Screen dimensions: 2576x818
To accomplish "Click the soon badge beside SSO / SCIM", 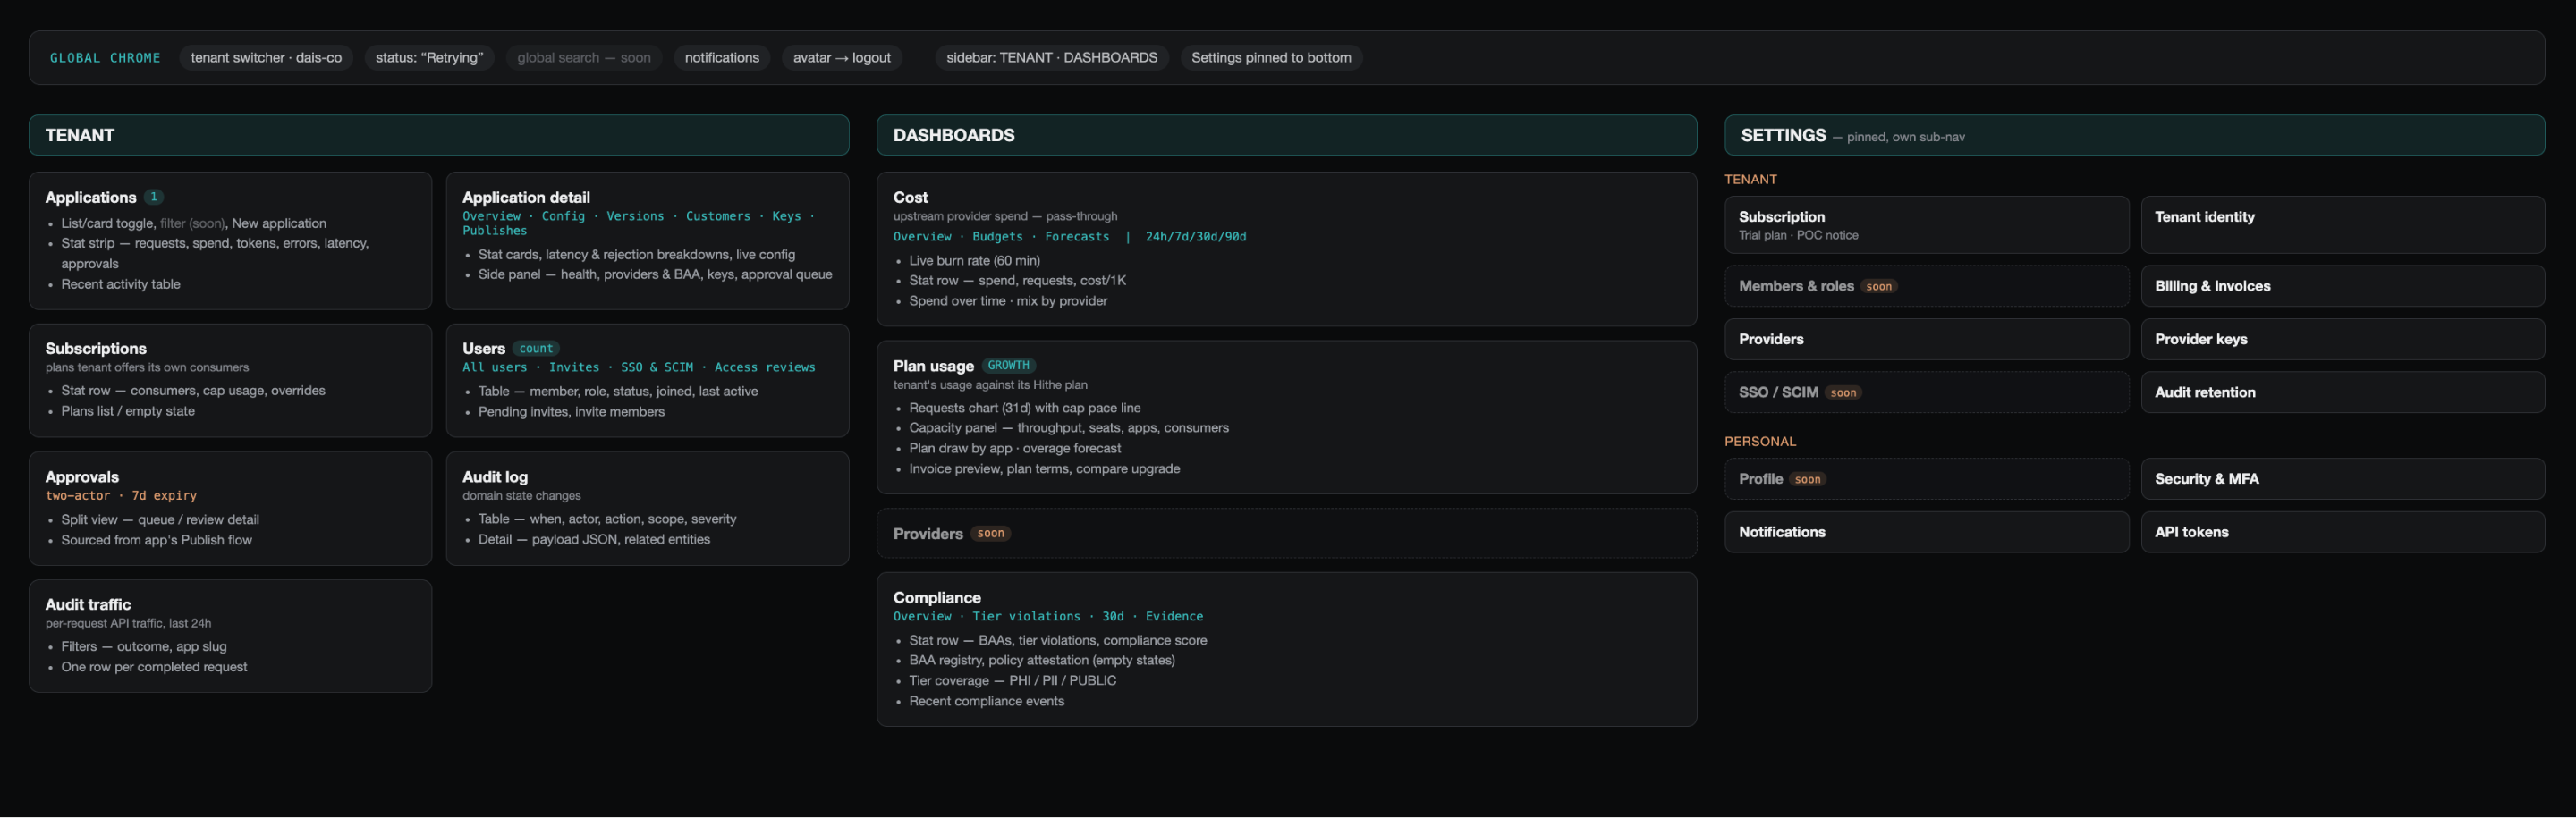I will [1843, 393].
